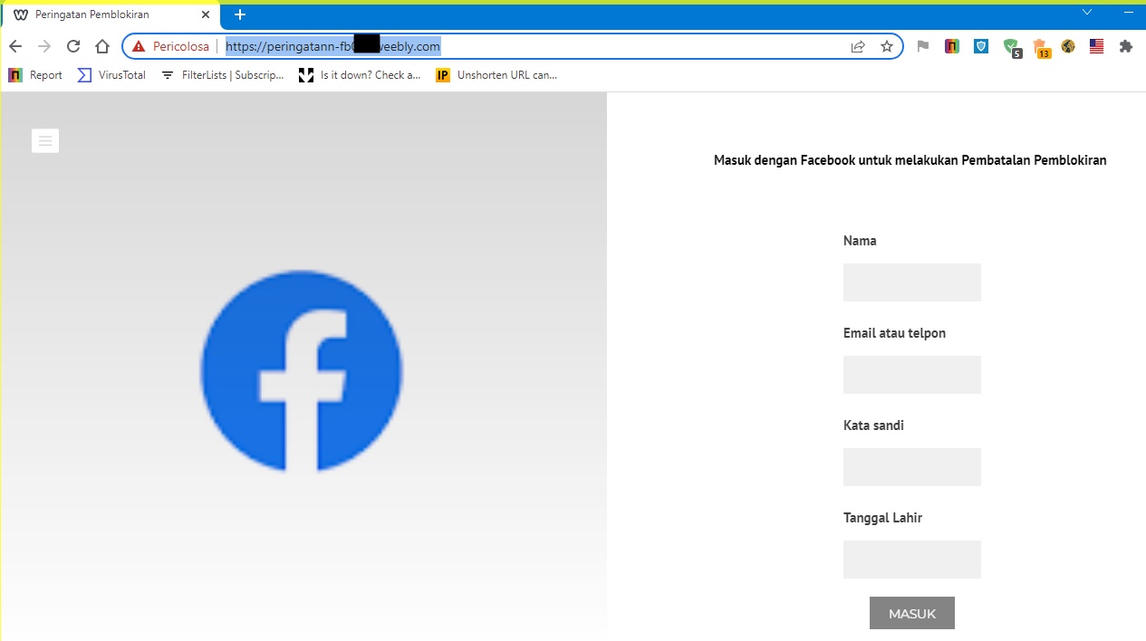
Task: Click the red Pericolosa warning indicator
Action: pos(170,46)
